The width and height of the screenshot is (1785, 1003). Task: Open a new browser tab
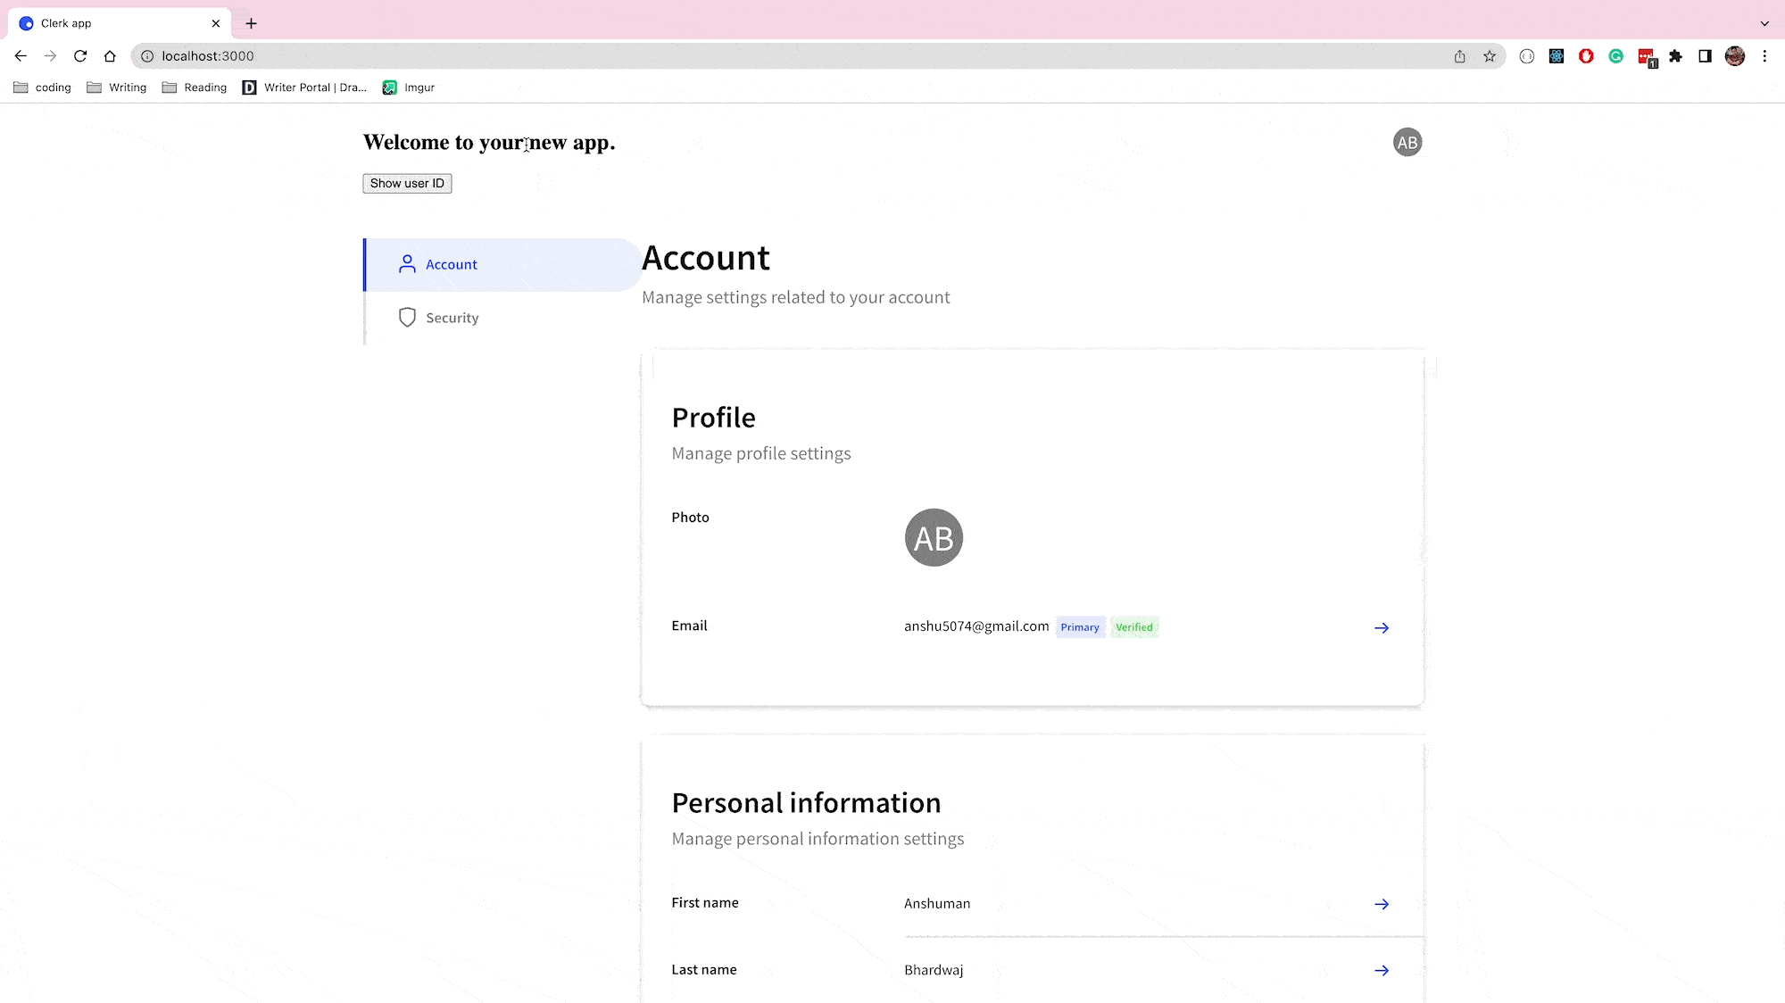click(252, 23)
